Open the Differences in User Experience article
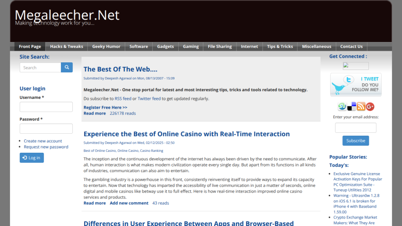The width and height of the screenshot is (402, 226). (x=188, y=223)
